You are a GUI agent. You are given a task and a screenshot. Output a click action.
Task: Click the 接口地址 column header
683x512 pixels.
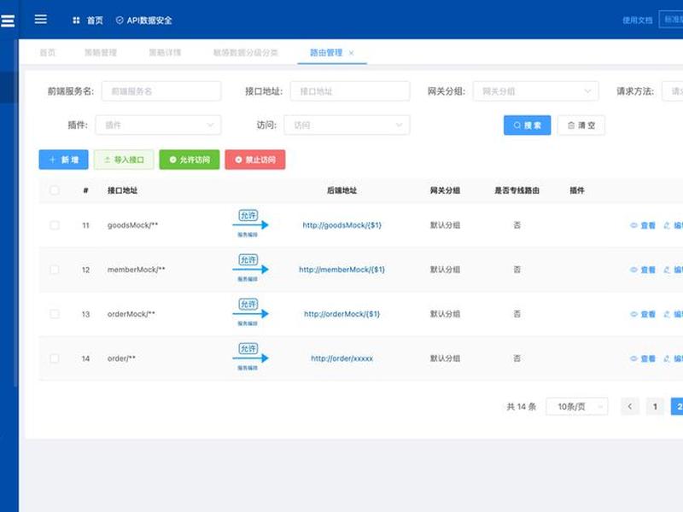[x=122, y=190]
